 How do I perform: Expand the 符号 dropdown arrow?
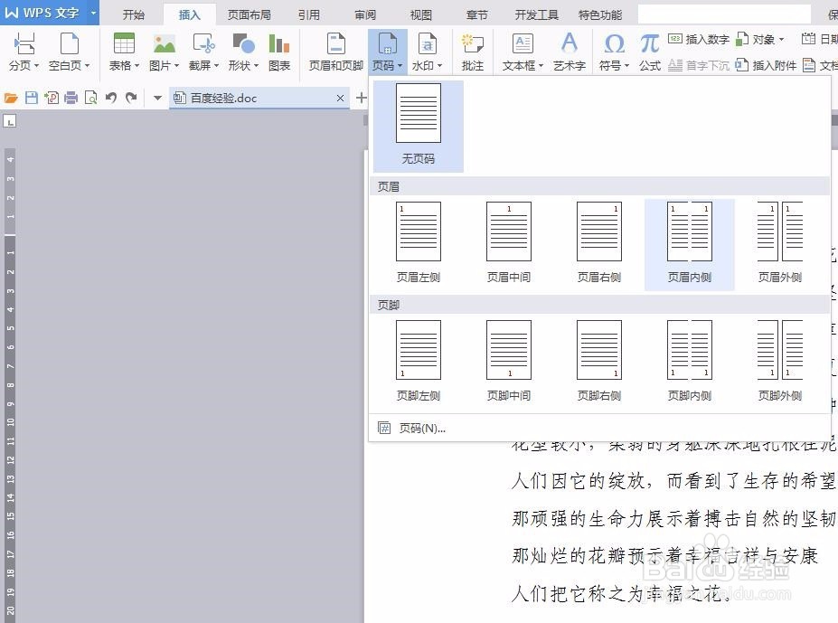(x=626, y=66)
